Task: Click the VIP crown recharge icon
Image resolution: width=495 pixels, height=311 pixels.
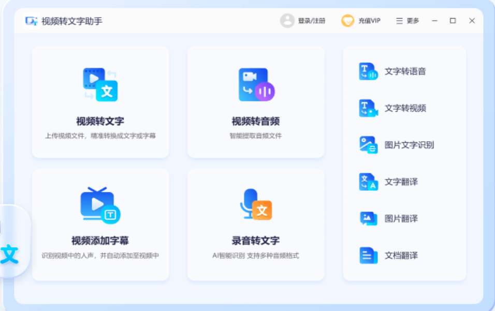Action: click(346, 21)
